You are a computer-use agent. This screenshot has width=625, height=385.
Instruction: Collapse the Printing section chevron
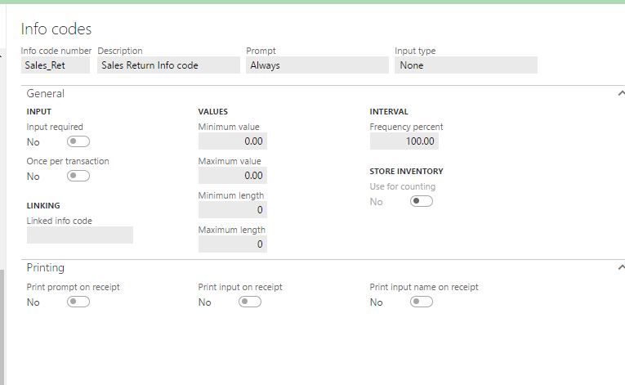coord(621,267)
